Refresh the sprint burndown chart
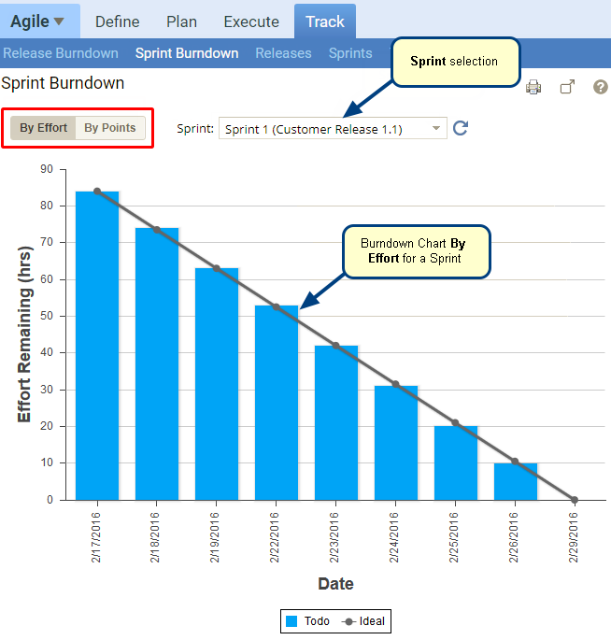 pyautogui.click(x=460, y=128)
